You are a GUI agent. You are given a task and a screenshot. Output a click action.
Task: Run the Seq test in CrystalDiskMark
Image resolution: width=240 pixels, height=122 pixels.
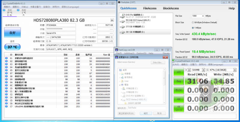point(178,81)
